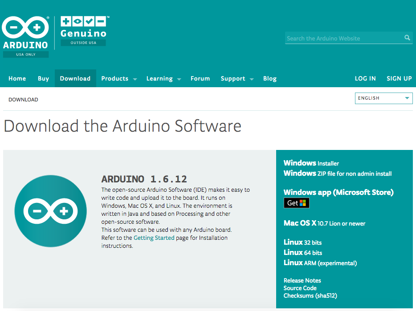Click the Download the Arduino Software title
This screenshot has width=416, height=311.
click(x=122, y=126)
